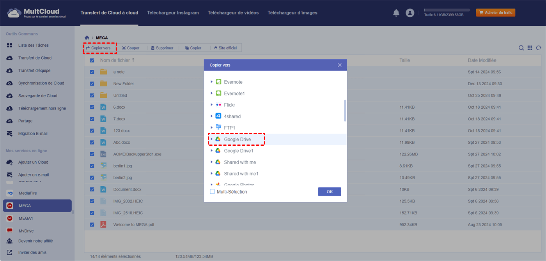The height and width of the screenshot is (261, 546).
Task: Click the refresh icon
Action: (539, 48)
